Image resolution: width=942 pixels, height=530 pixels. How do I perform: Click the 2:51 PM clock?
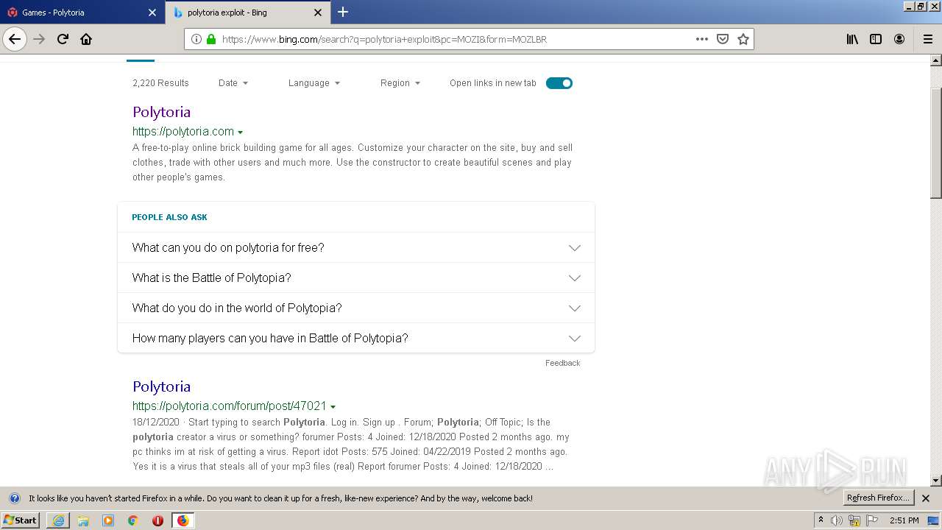904,520
